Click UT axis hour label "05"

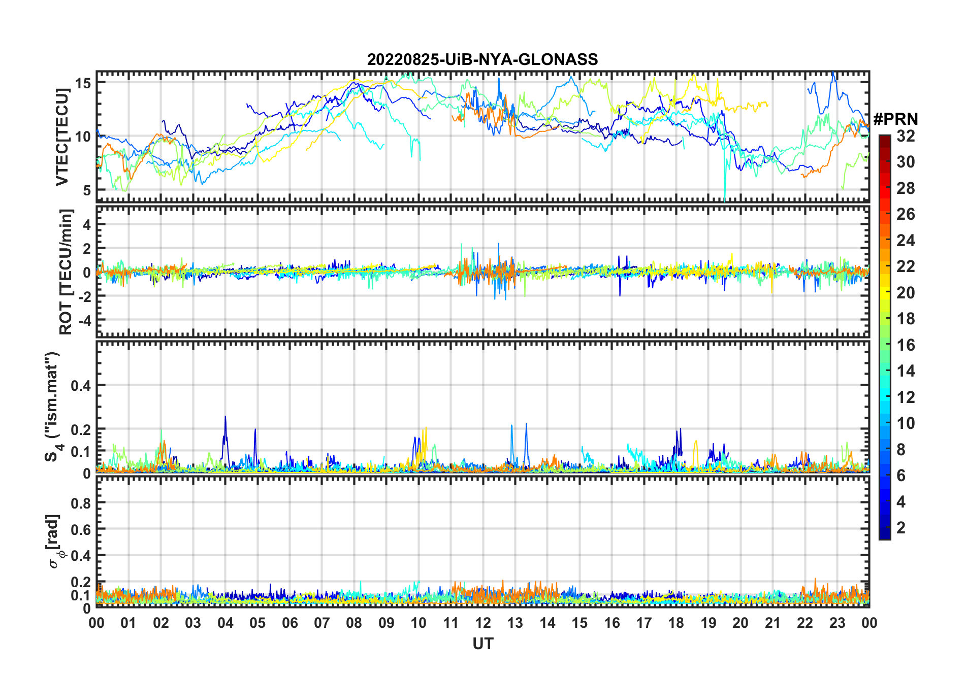(257, 623)
